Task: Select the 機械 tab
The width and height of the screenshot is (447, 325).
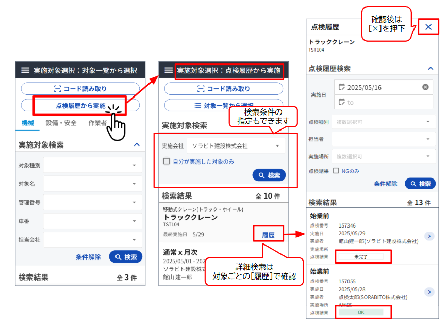Action: pos(28,123)
